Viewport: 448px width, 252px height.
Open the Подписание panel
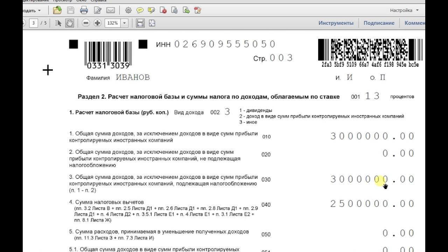click(x=379, y=23)
